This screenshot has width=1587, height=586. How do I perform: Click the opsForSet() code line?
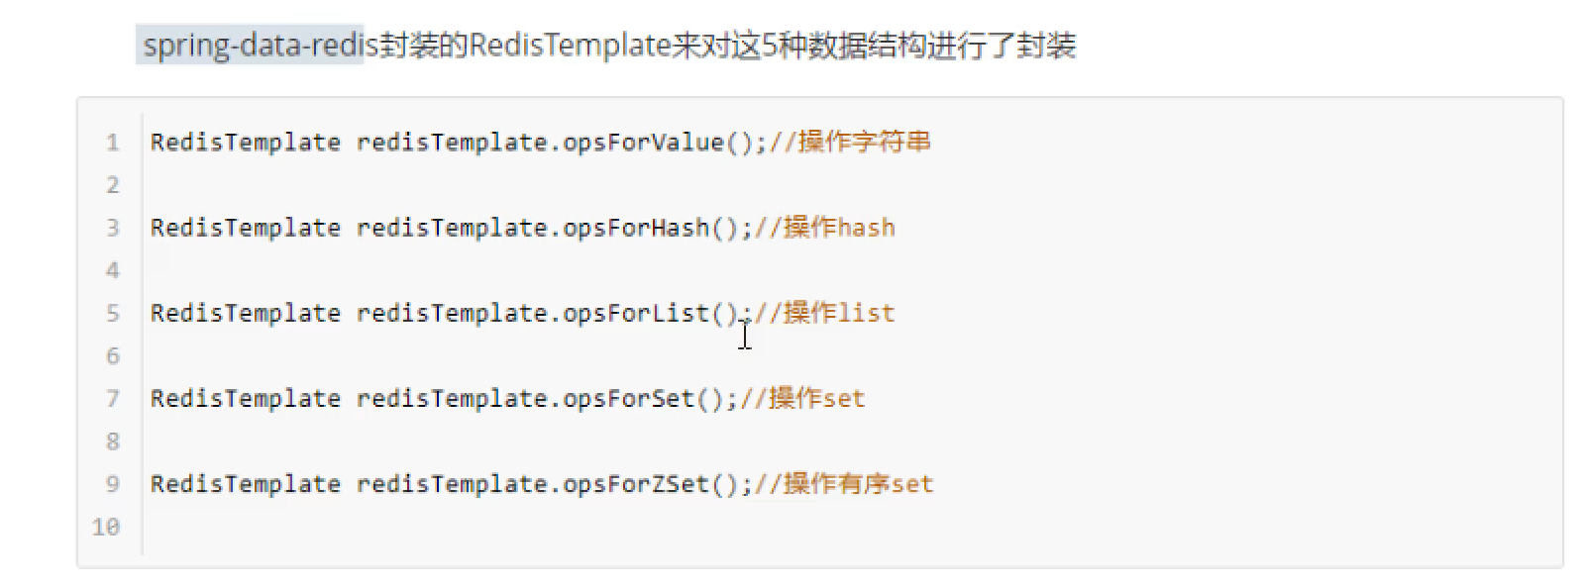[508, 399]
